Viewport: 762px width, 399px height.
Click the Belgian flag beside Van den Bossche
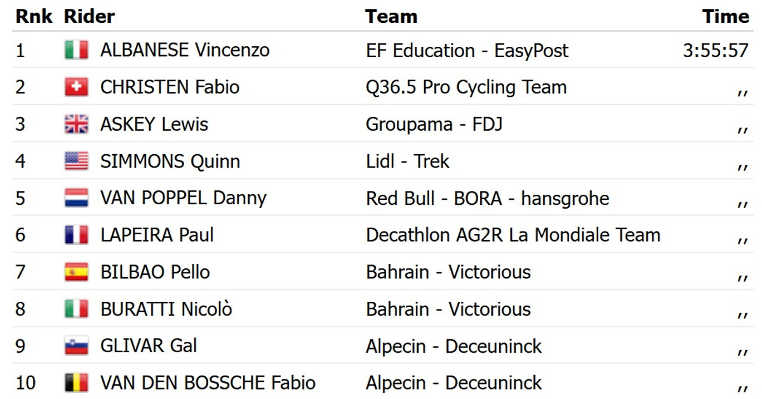pos(76,383)
